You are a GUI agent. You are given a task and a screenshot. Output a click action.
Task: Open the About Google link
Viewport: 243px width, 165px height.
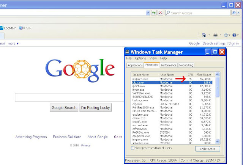[x=98, y=137]
